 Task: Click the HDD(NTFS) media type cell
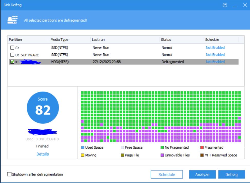(60, 62)
